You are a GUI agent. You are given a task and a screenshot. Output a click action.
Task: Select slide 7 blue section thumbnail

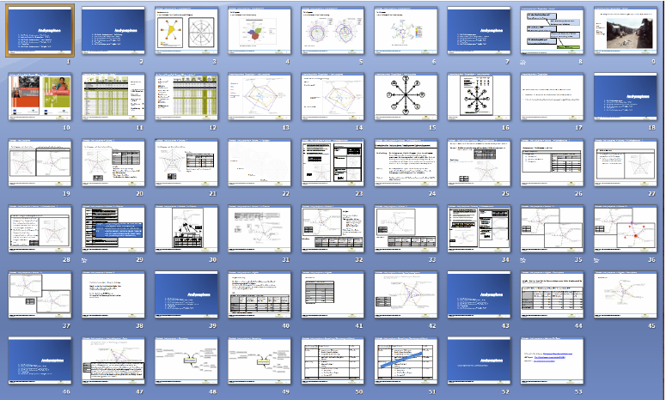(x=479, y=31)
